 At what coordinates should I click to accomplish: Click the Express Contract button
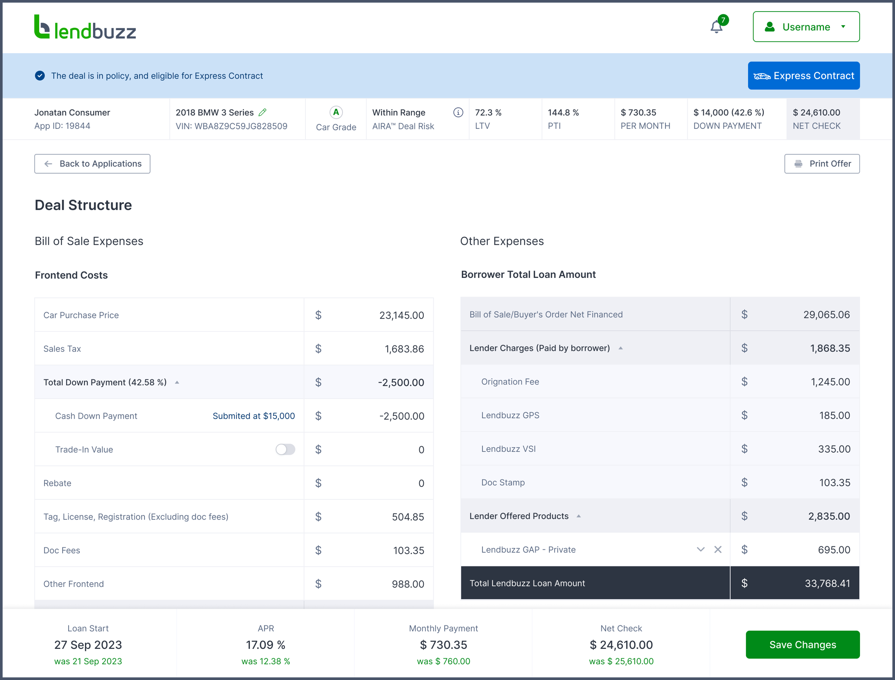tap(803, 76)
